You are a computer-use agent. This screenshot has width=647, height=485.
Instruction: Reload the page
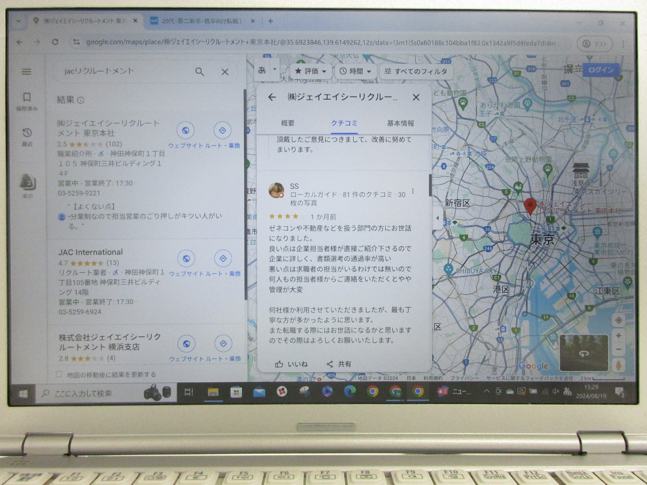point(55,42)
